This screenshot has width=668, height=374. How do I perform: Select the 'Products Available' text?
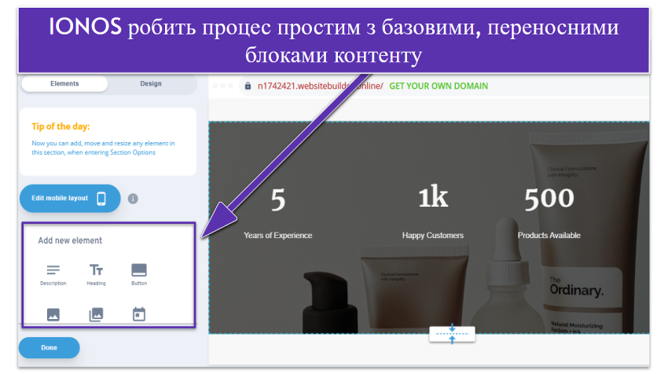click(549, 235)
